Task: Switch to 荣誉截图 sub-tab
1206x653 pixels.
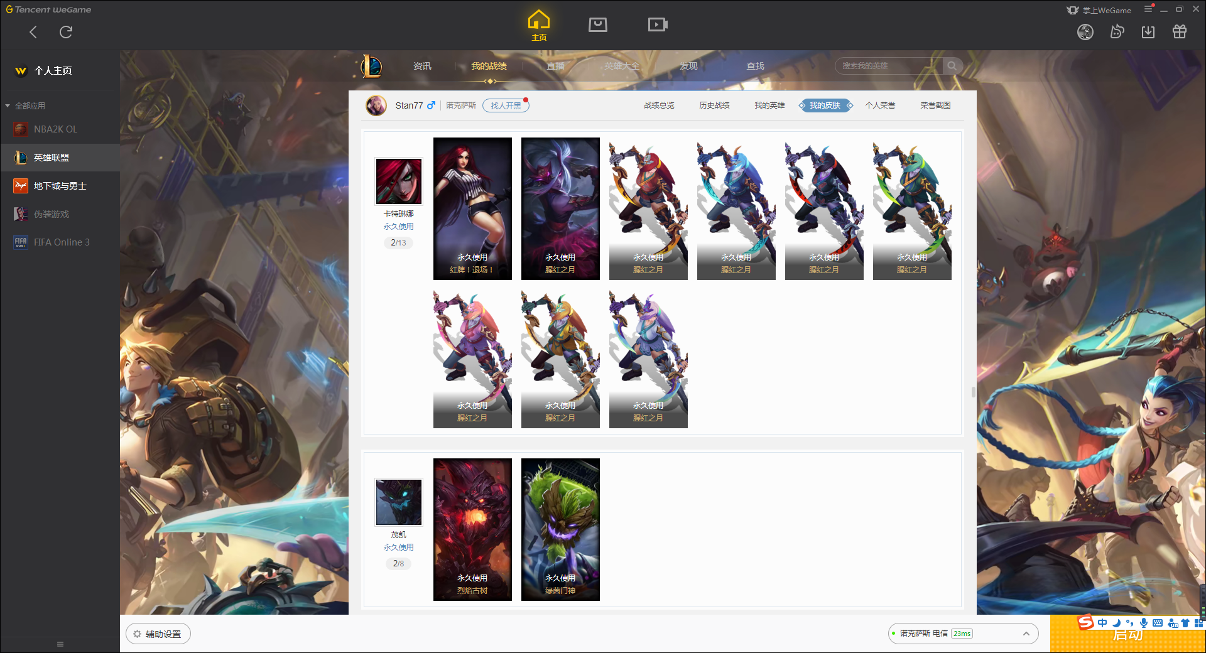Action: click(x=935, y=105)
